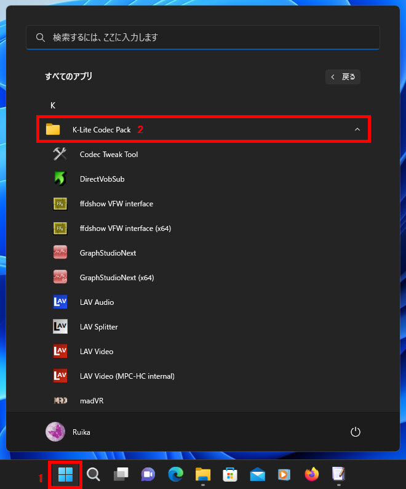The image size is (406, 489).
Task: Open taskbar Search magnifier
Action: coord(94,474)
